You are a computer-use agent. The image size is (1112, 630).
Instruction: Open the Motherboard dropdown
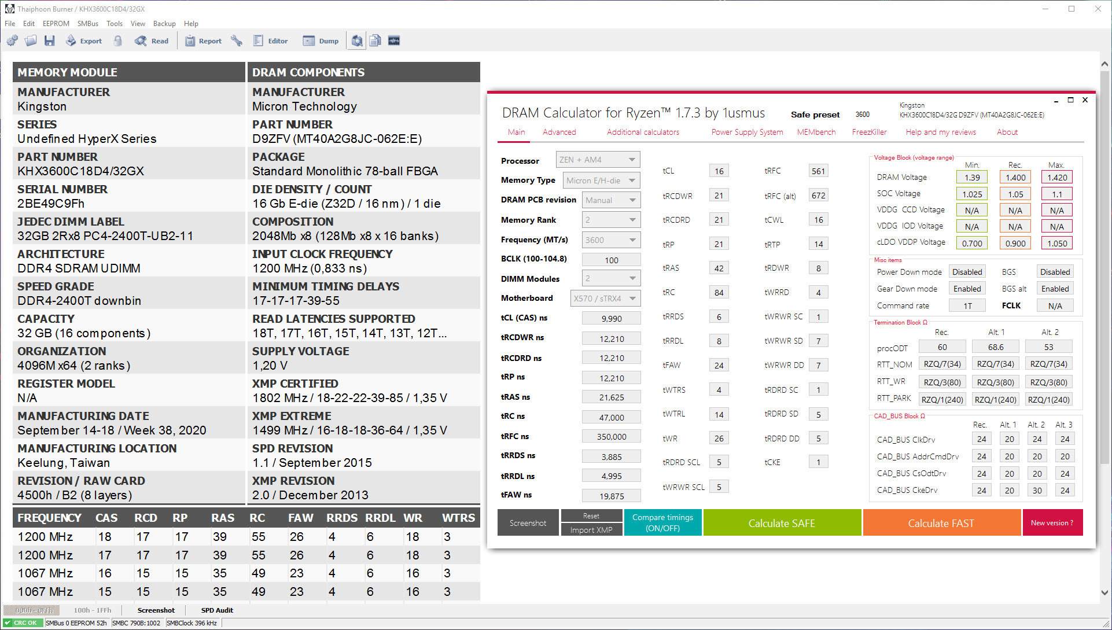tap(605, 299)
